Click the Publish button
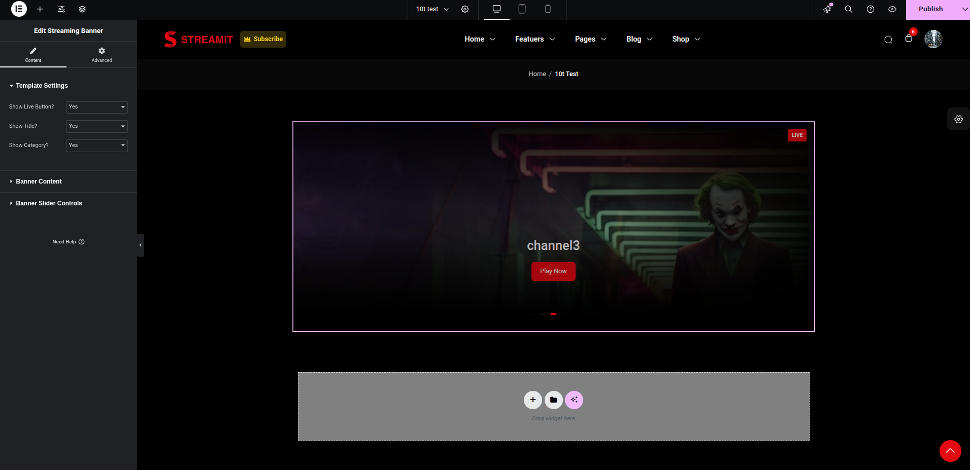970x470 pixels. (930, 9)
